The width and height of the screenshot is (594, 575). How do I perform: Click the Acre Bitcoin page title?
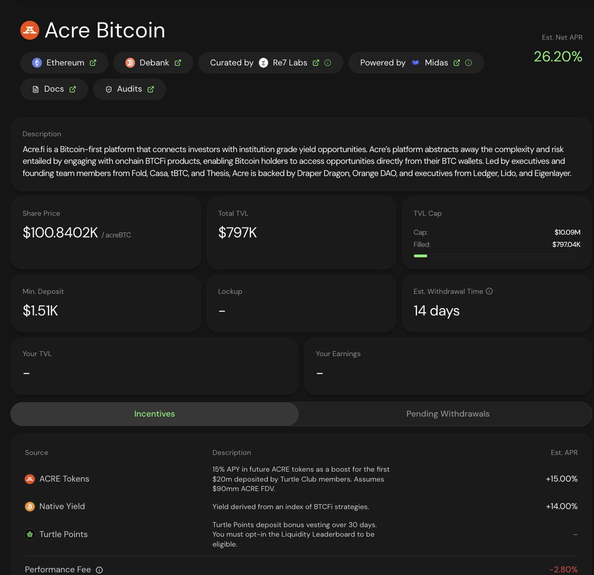(105, 30)
